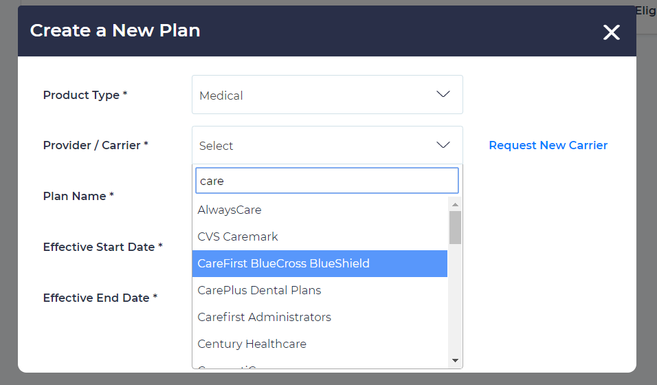Follow the Request New Carrier link
The height and width of the screenshot is (385, 657).
[548, 145]
